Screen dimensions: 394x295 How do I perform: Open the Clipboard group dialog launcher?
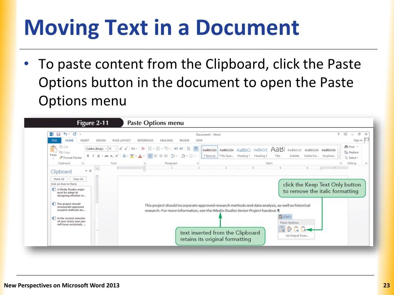click(x=82, y=163)
